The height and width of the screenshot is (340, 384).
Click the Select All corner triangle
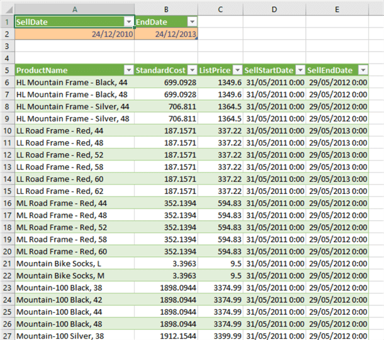[8, 9]
